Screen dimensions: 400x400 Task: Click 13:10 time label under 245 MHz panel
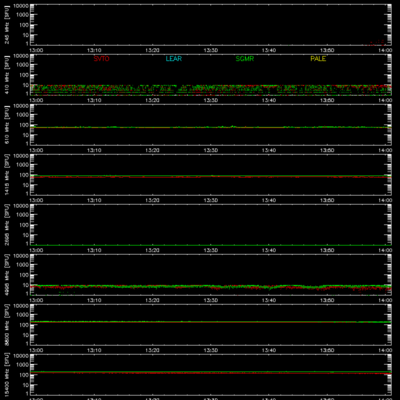94,50
